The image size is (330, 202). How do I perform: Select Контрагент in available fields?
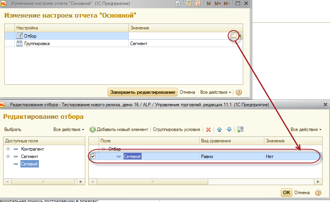(x=32, y=149)
